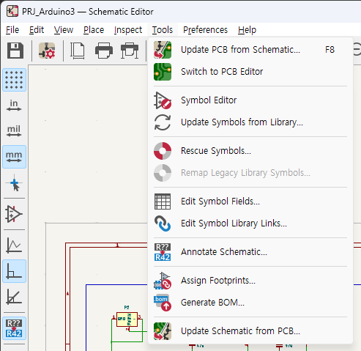Switch units to inches
361x351 pixels.
[14, 106]
